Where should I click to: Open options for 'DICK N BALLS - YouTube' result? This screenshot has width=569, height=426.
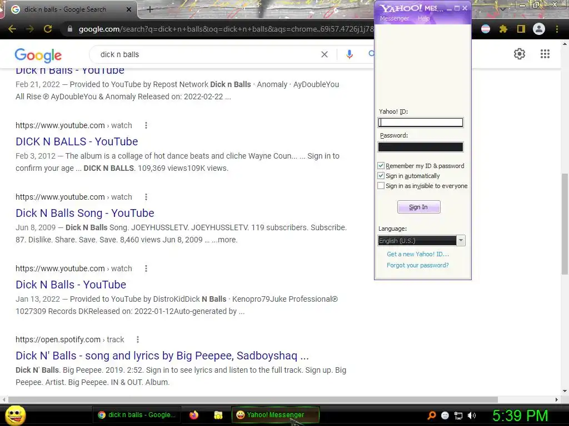coord(146,125)
